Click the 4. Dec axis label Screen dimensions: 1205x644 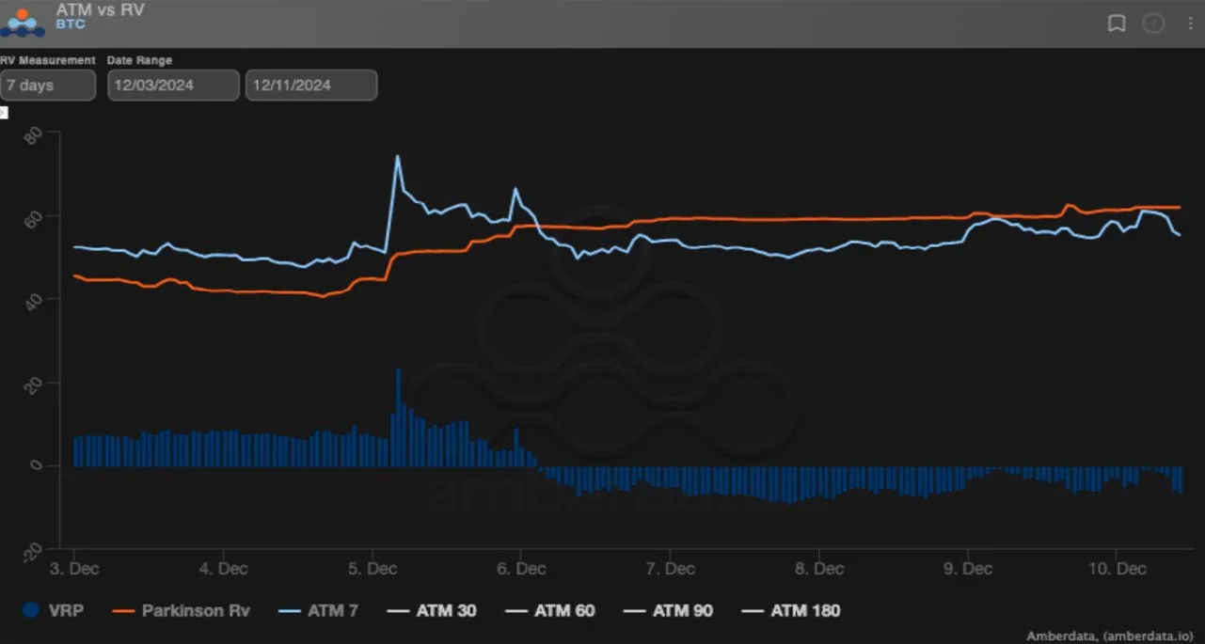click(x=223, y=569)
